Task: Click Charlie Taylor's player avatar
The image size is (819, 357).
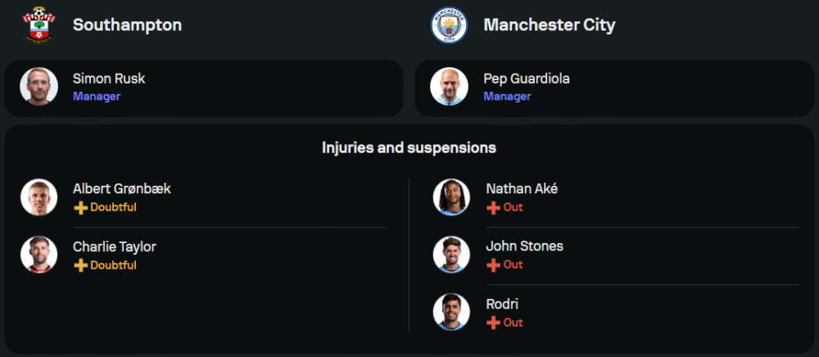Action: [x=38, y=255]
